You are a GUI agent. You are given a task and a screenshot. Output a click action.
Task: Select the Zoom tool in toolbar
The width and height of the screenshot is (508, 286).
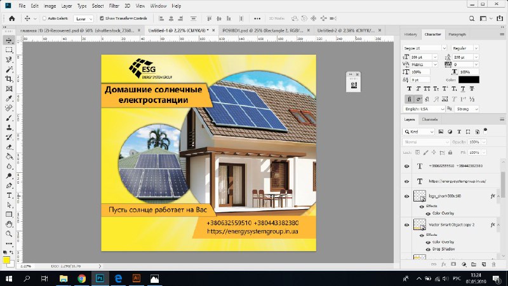(9, 234)
